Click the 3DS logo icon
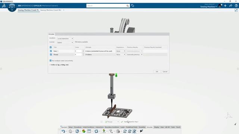The height and width of the screenshot is (134, 239). click(x=4, y=6)
